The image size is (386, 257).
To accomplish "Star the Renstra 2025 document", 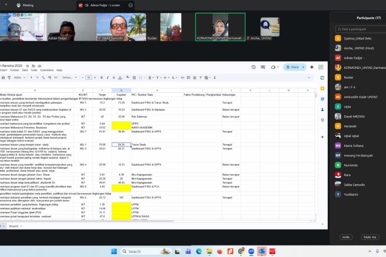I will [27, 66].
